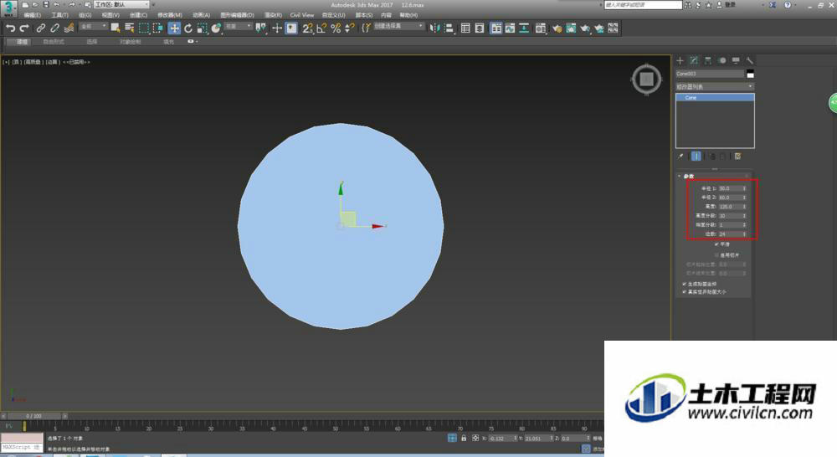The height and width of the screenshot is (457, 837).
Task: Open the Rendered Frame Window
Action: 571,28
